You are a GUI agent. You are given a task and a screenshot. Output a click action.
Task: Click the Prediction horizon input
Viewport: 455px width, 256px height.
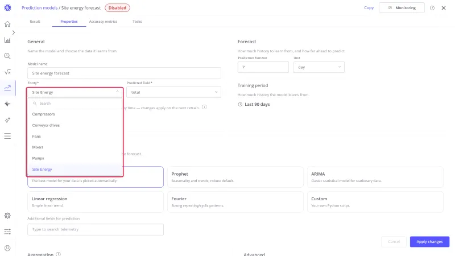[263, 67]
